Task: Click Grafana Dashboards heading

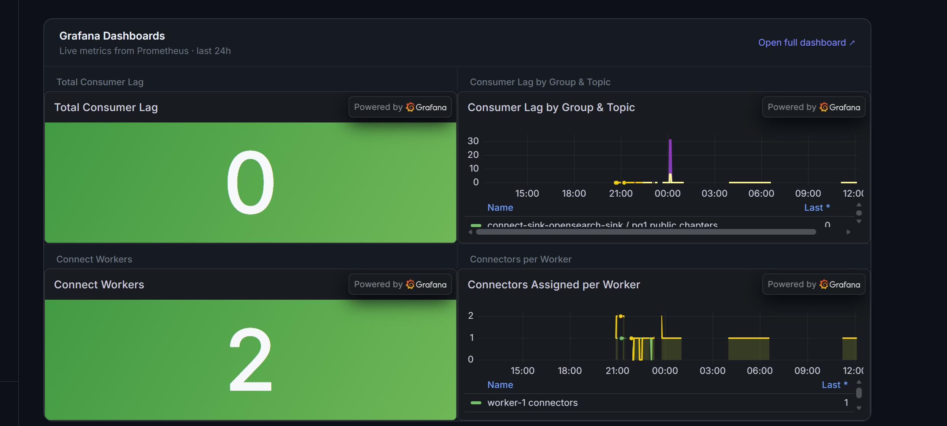Action: (x=112, y=36)
